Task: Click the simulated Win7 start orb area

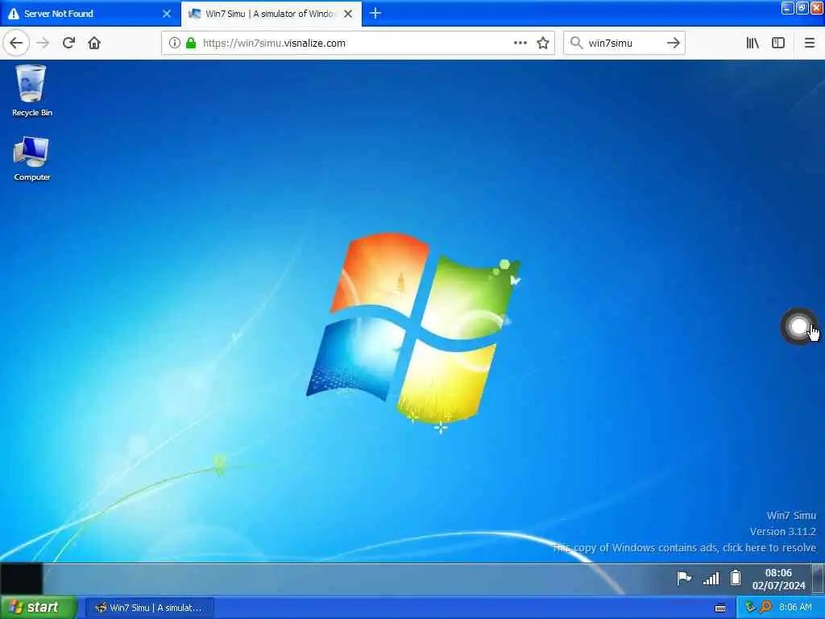Action: (x=21, y=579)
